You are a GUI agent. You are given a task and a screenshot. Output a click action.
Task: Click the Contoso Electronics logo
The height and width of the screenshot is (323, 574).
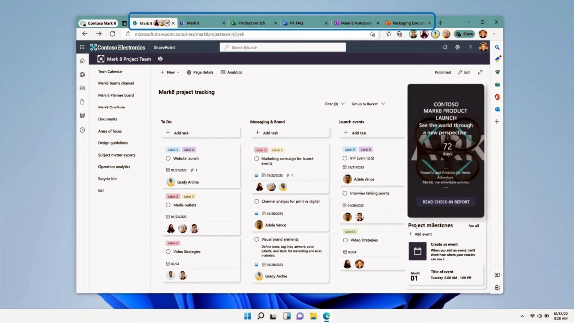(118, 47)
